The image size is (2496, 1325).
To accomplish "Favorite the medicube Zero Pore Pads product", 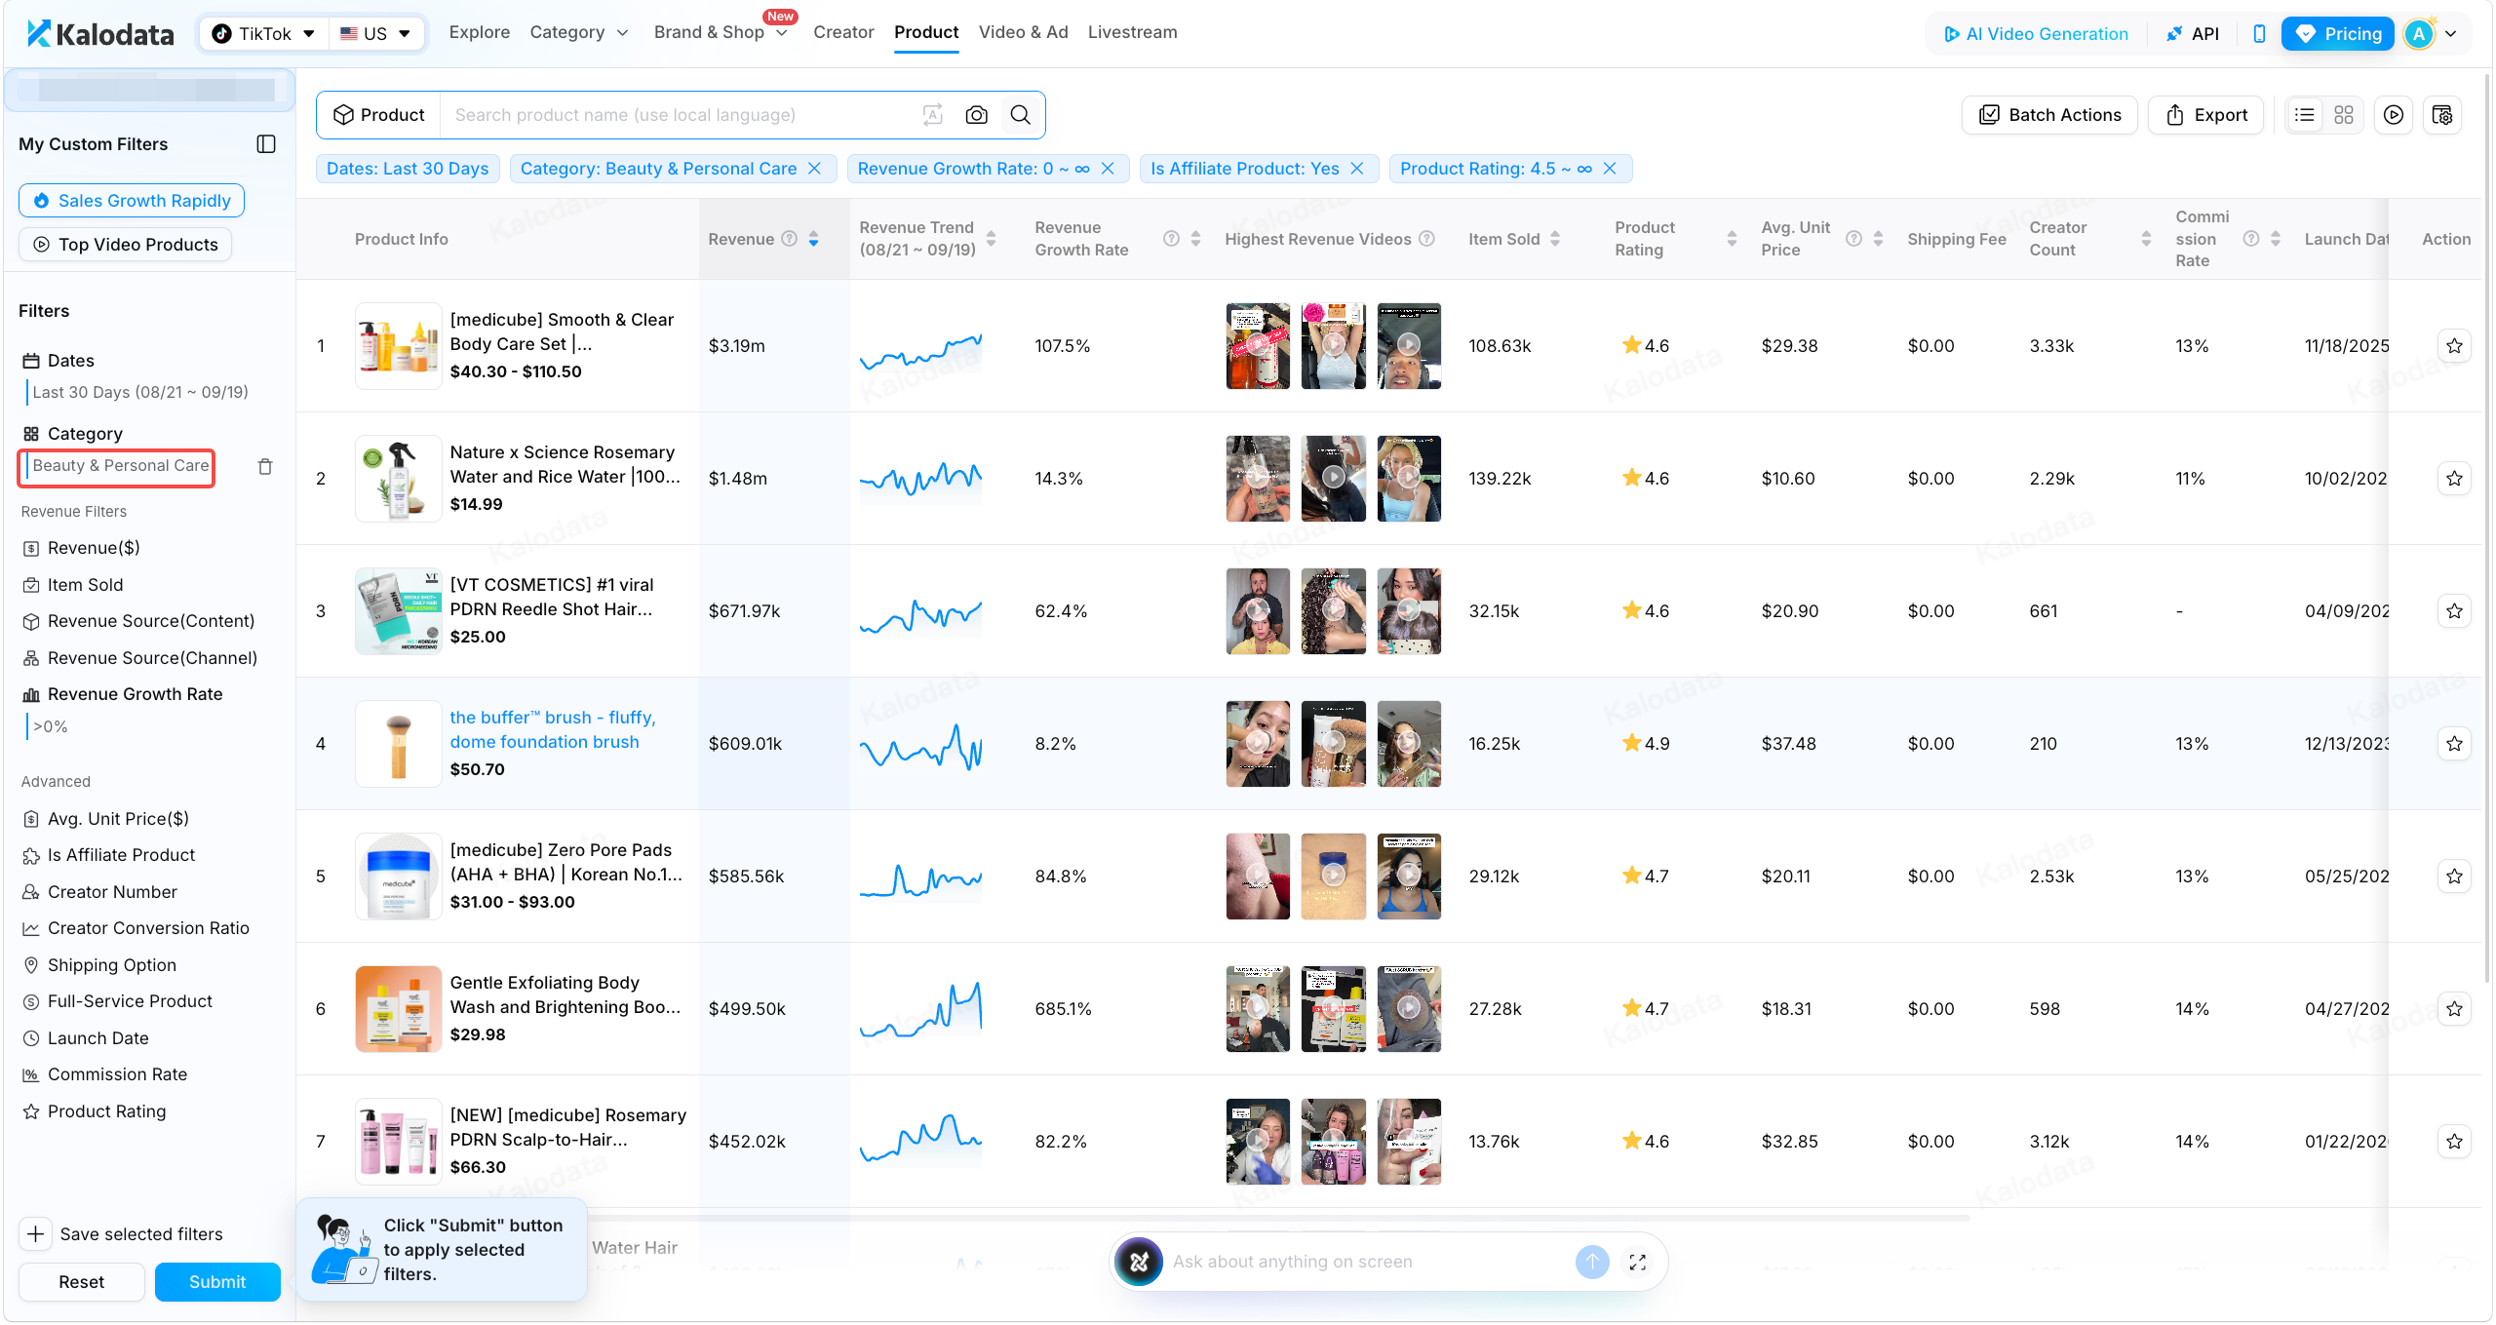I will [2454, 877].
